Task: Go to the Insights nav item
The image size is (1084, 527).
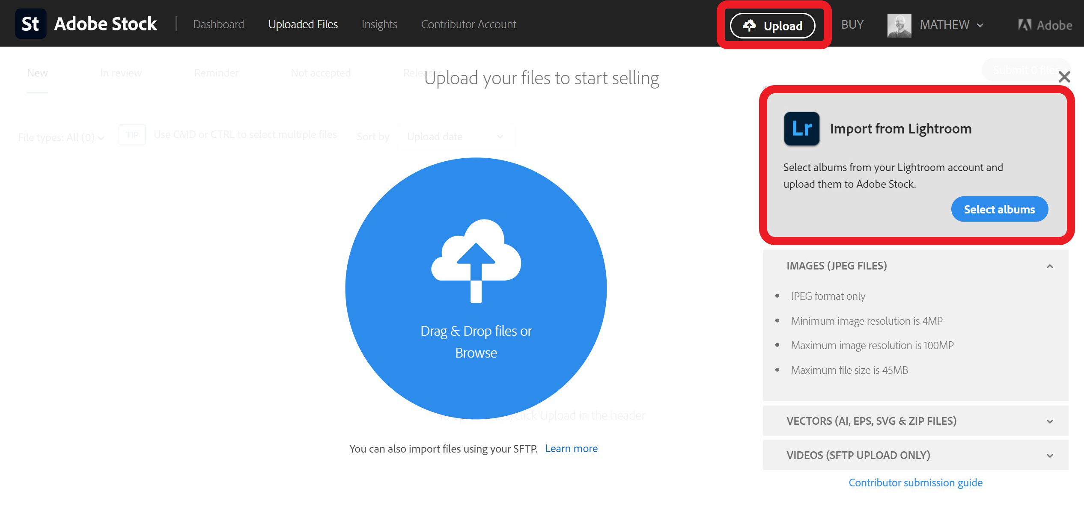Action: [x=379, y=24]
